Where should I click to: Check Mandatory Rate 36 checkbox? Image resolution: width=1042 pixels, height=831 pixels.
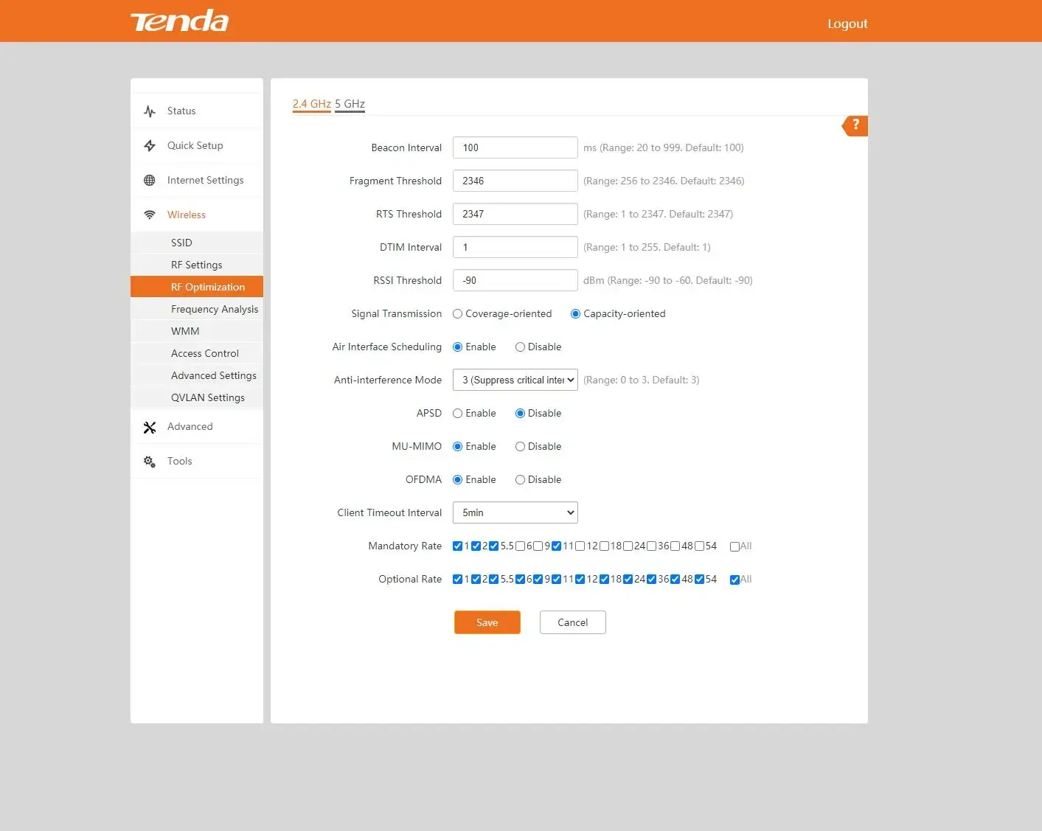coord(652,546)
